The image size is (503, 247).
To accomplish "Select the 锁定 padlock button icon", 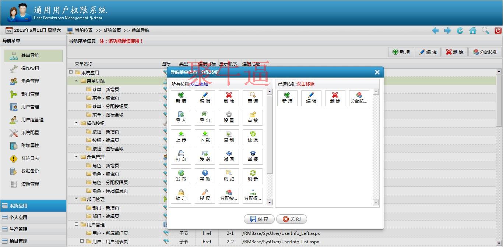I will [x=181, y=196].
